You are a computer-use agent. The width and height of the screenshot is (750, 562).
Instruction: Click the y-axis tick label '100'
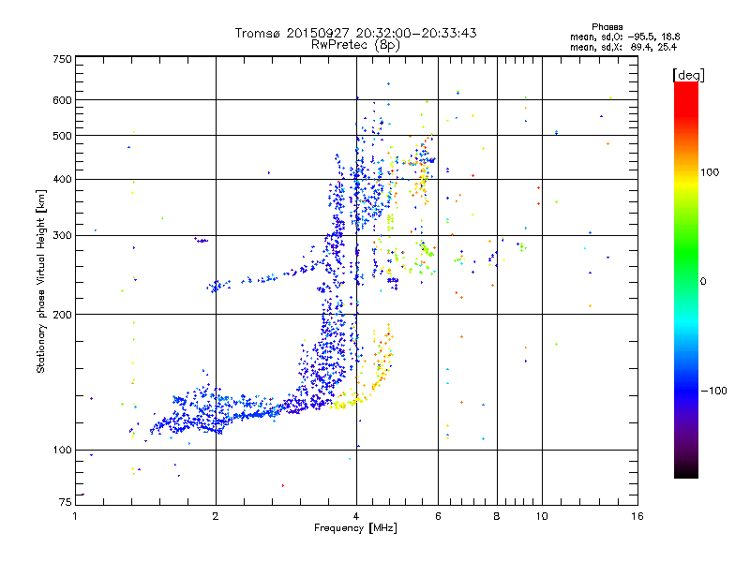[63, 451]
